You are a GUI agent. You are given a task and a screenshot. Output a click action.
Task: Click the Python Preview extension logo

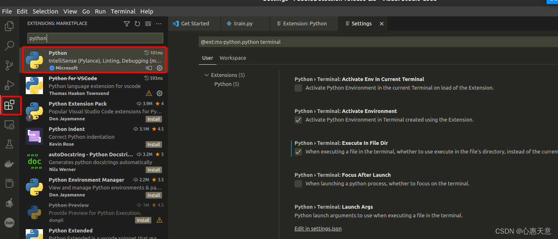click(34, 212)
